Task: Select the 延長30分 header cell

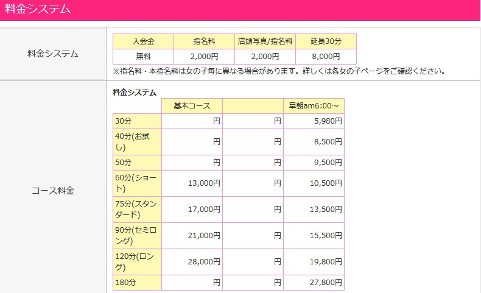Action: pos(326,41)
